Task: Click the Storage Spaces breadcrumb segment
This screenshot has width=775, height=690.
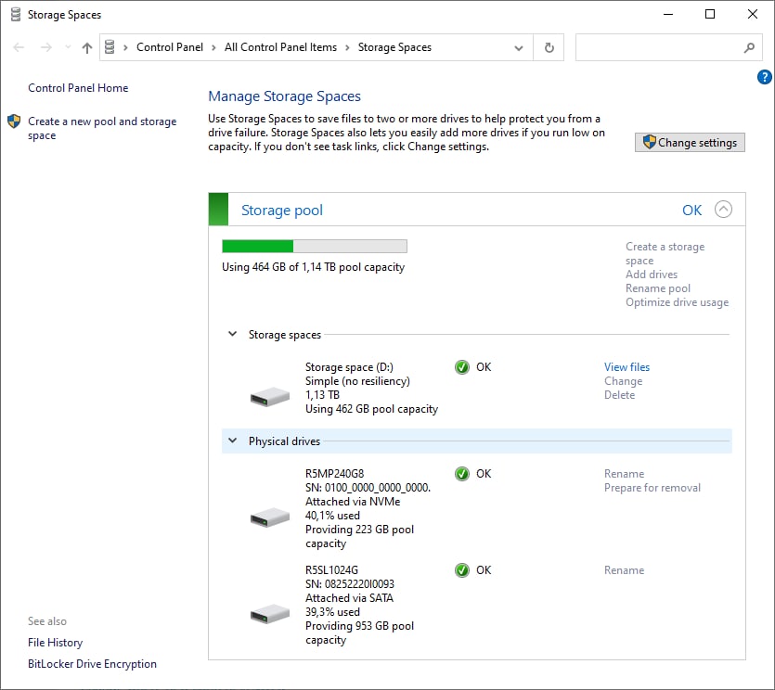Action: 394,47
